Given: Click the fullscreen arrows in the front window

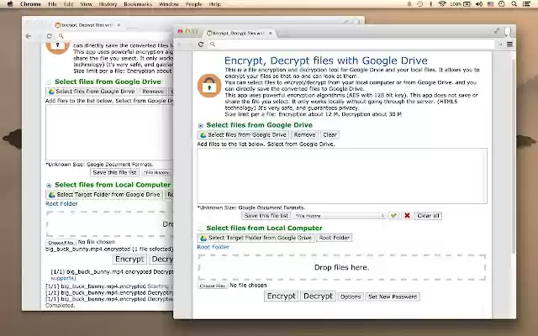Looking at the screenshot, I should point(497,30).
